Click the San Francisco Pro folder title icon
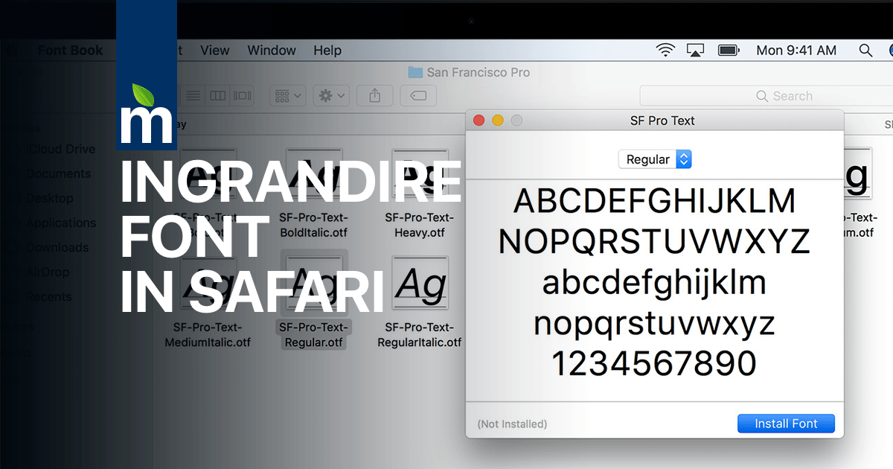893x469 pixels. [x=415, y=72]
